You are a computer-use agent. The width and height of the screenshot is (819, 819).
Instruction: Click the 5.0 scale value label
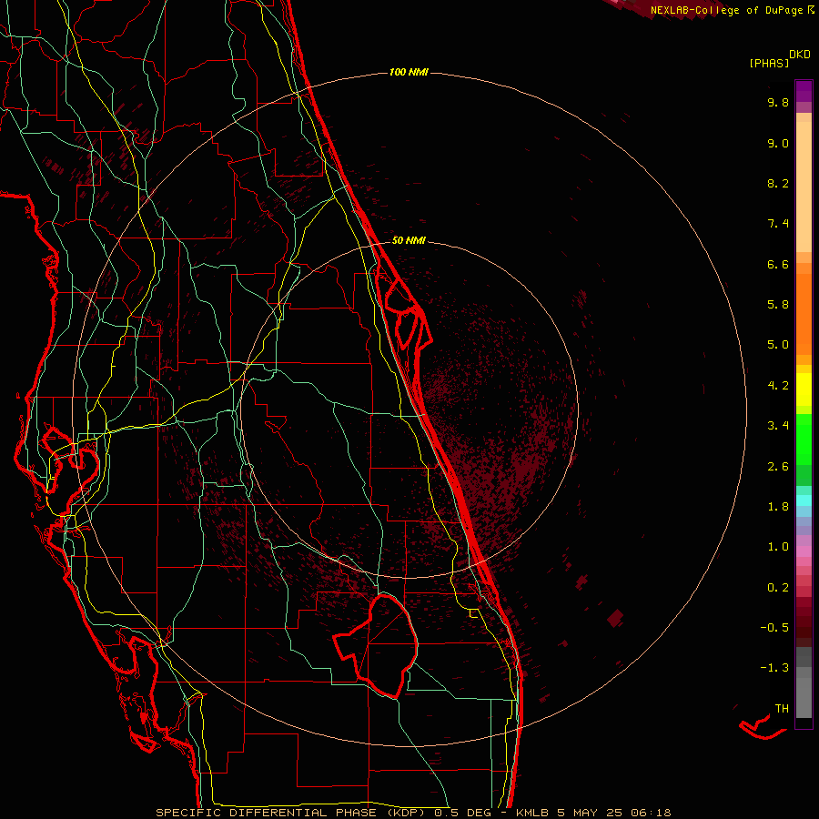click(x=778, y=345)
